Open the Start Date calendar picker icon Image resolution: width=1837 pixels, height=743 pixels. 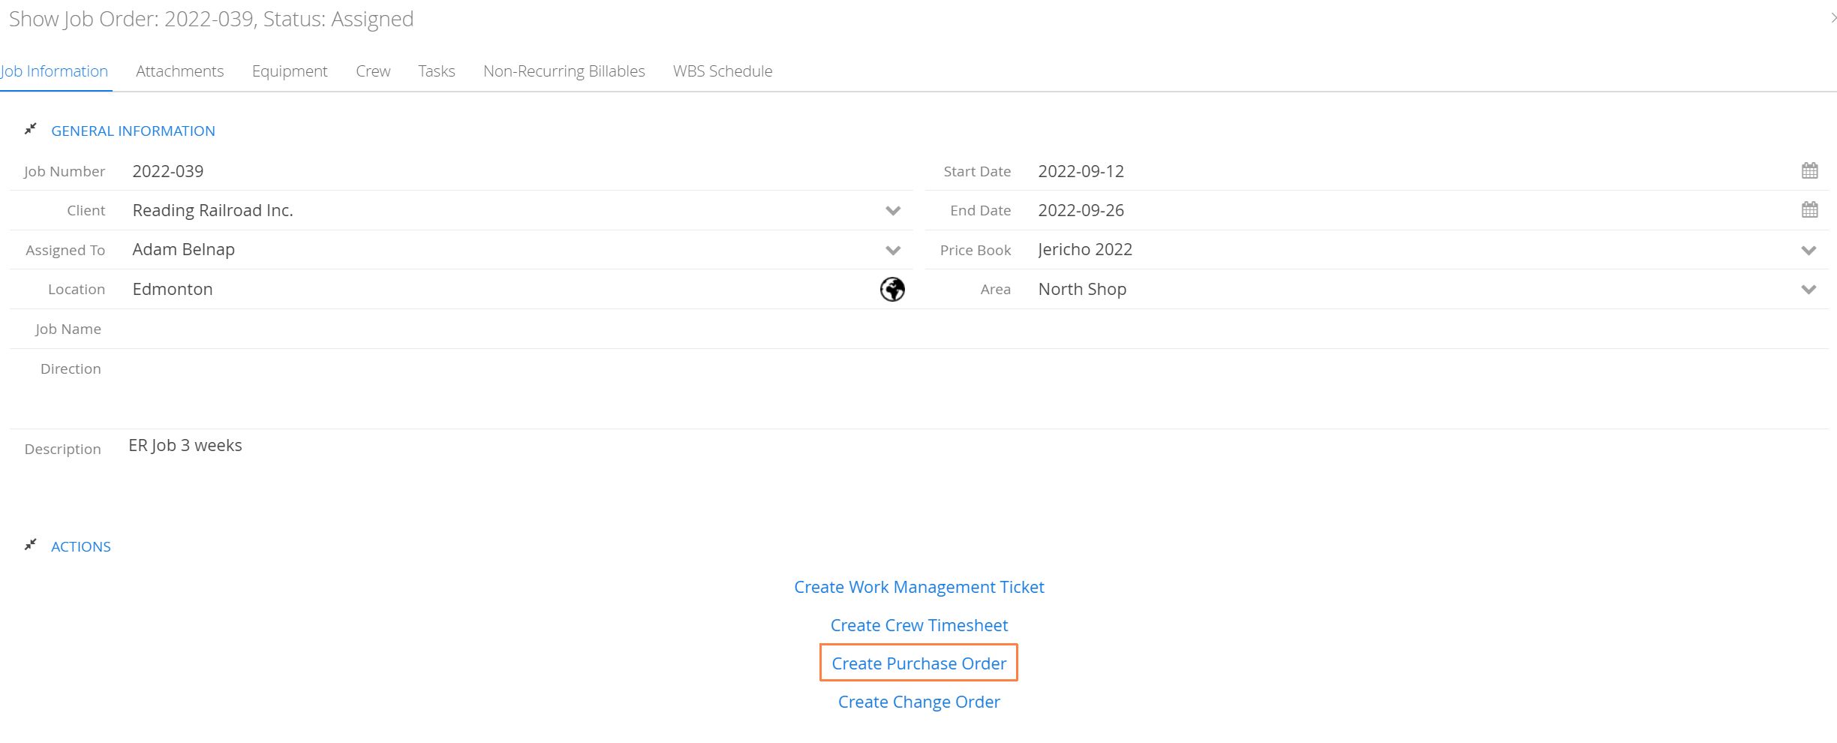tap(1809, 170)
